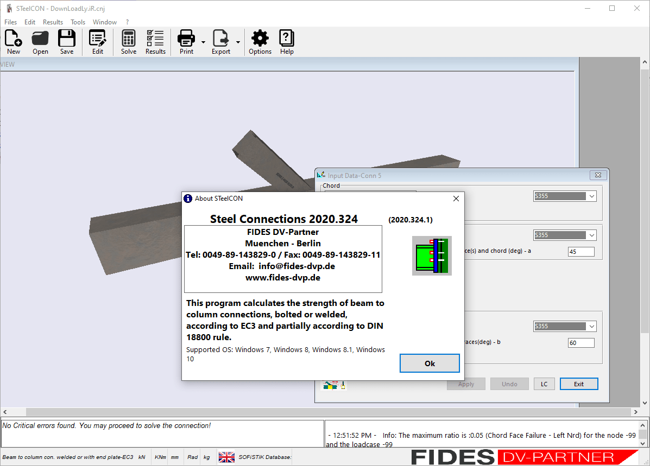This screenshot has height=466, width=650.
Task: Run Solve calculator tool
Action: 129,42
